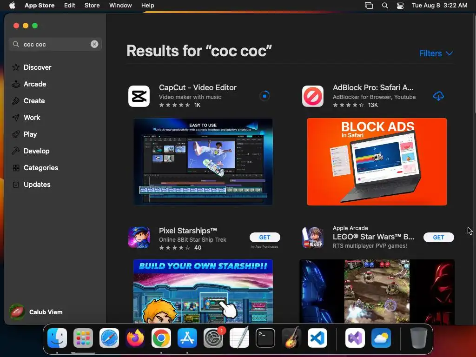Click the App Store Dock icon
The height and width of the screenshot is (357, 476).
187,338
